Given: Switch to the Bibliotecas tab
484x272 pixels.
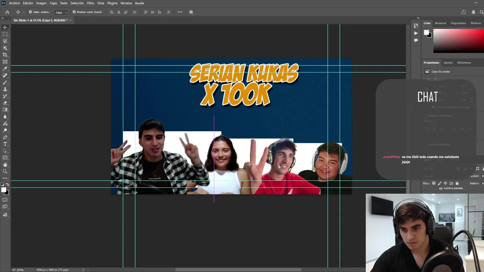Looking at the screenshot, I should pyautogui.click(x=464, y=63).
